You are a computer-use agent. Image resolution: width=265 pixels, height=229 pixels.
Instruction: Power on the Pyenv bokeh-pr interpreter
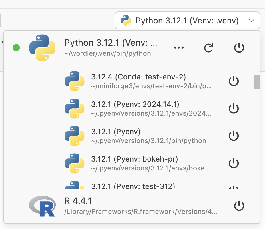pos(234,164)
